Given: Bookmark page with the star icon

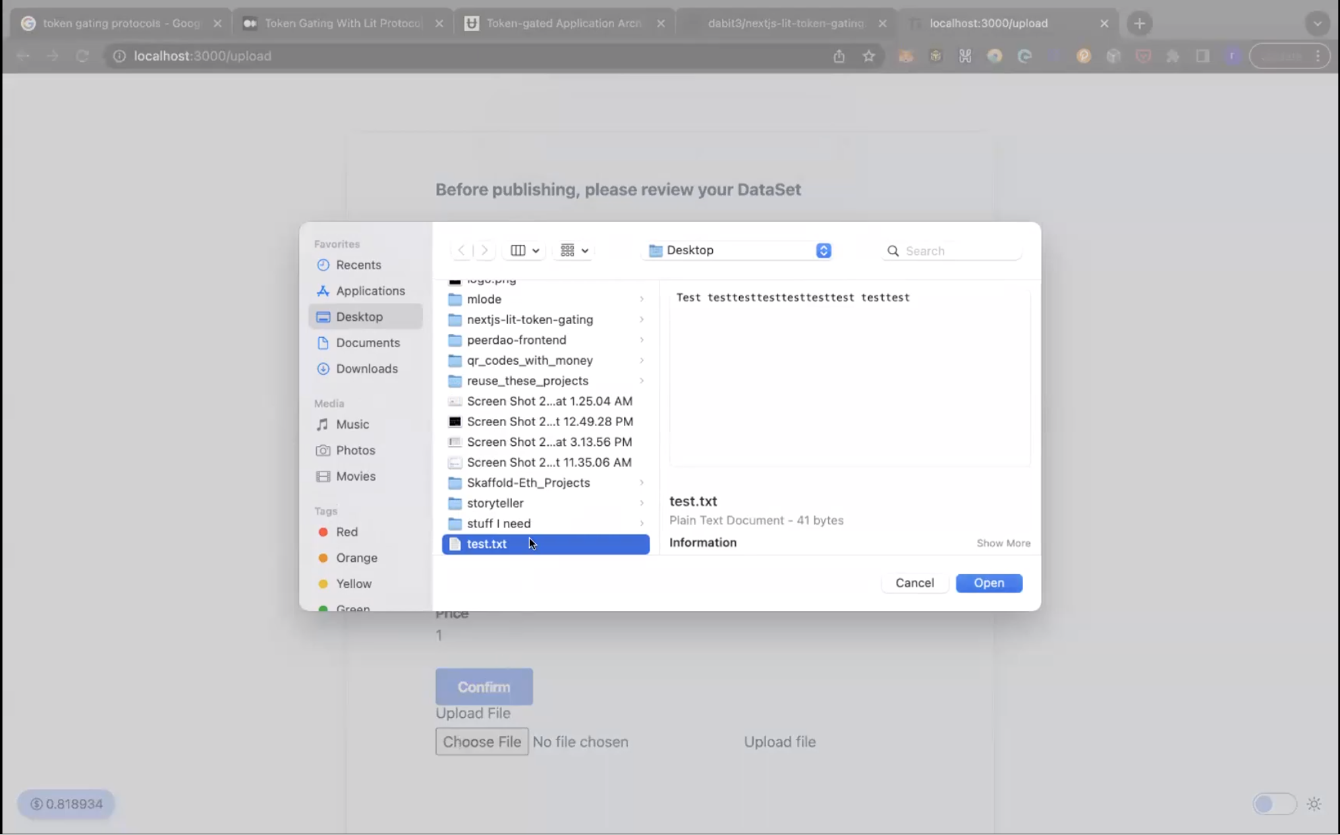Looking at the screenshot, I should coord(869,56).
